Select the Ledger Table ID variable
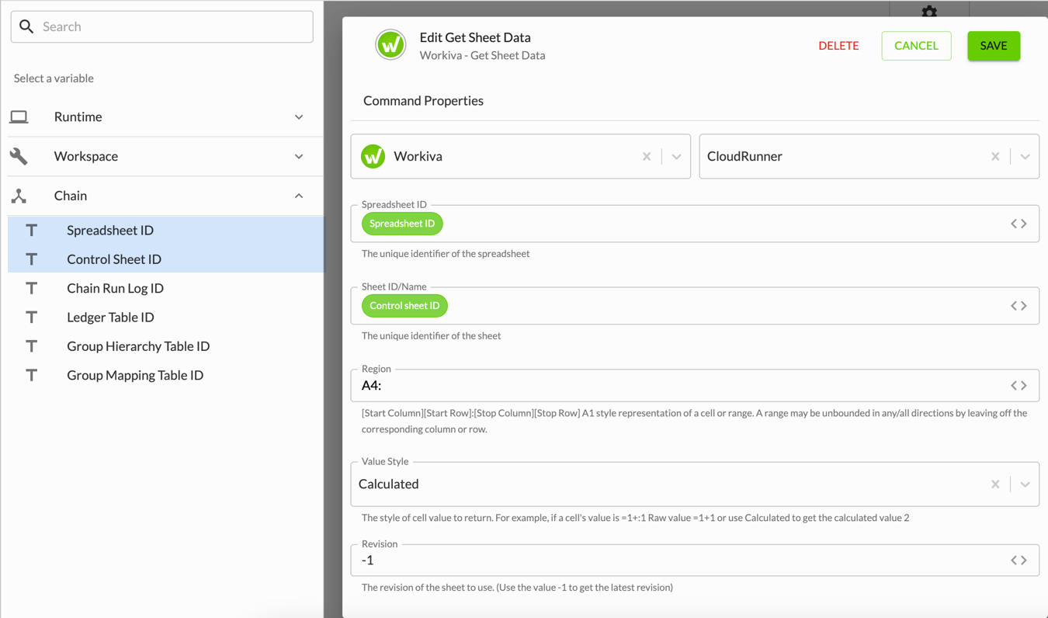 tap(165, 317)
